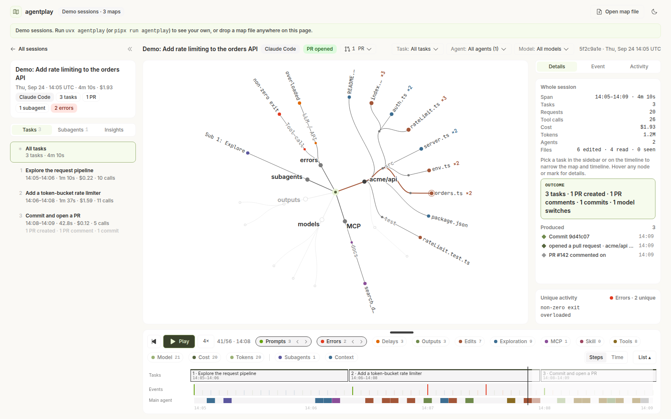Toggle the Cost filter chip
This screenshot has height=419, width=671.
click(x=205, y=357)
